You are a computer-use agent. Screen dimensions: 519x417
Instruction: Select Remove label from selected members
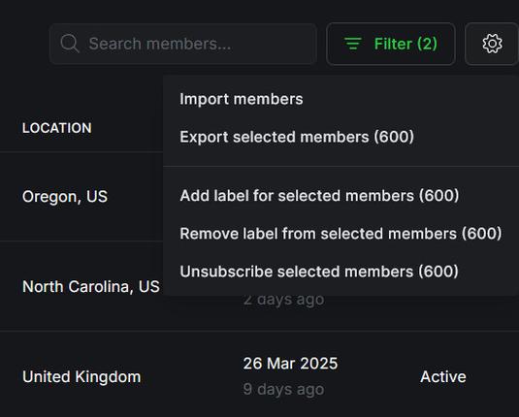[x=341, y=234]
